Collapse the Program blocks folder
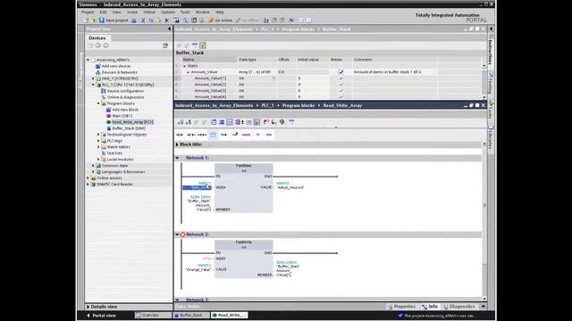The width and height of the screenshot is (572, 321). (x=98, y=103)
